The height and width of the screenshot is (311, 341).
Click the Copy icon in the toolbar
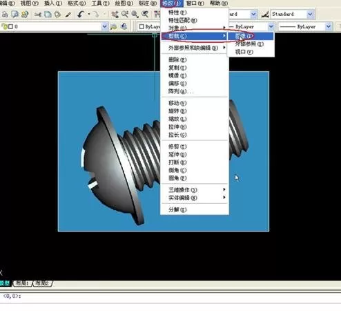pos(48,15)
